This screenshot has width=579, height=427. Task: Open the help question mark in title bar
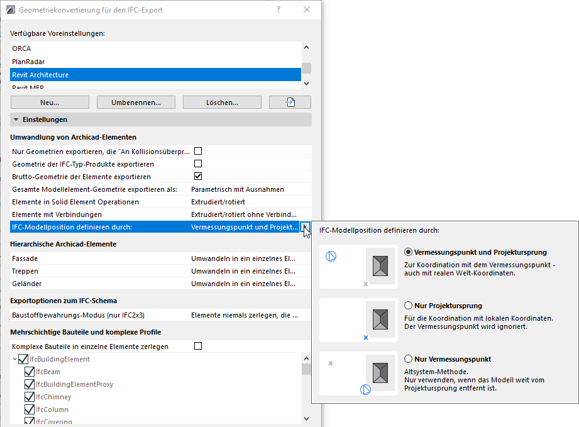tap(278, 9)
